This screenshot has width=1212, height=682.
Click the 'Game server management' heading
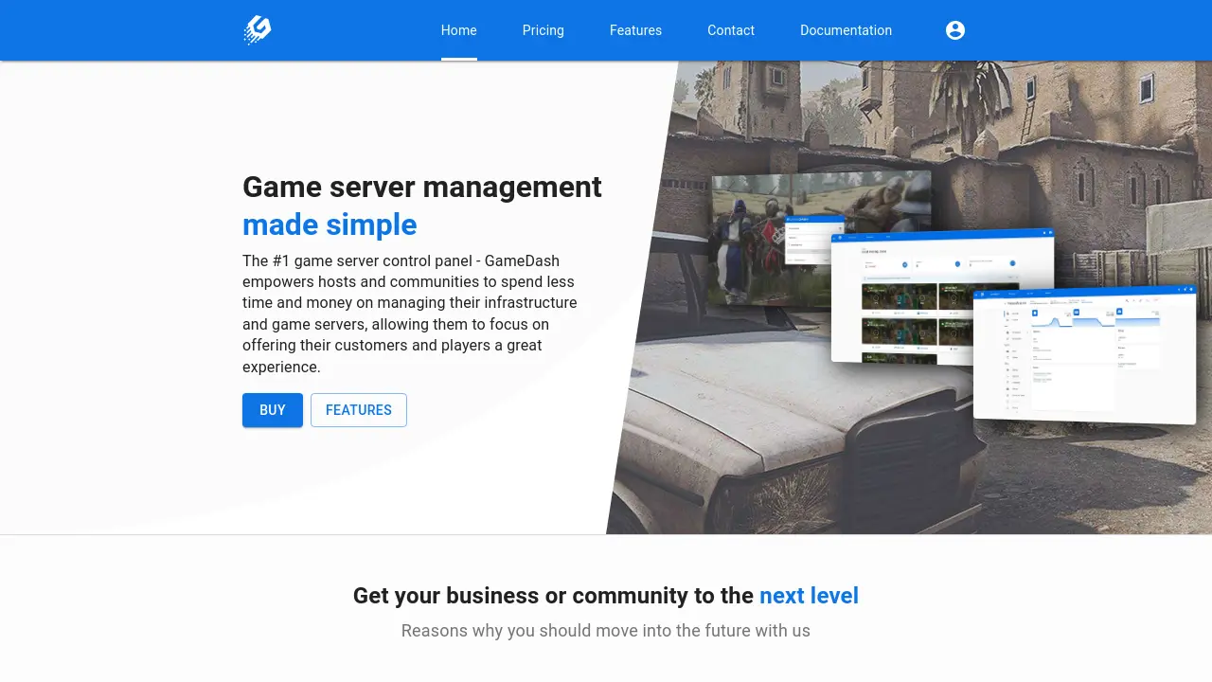tap(422, 187)
